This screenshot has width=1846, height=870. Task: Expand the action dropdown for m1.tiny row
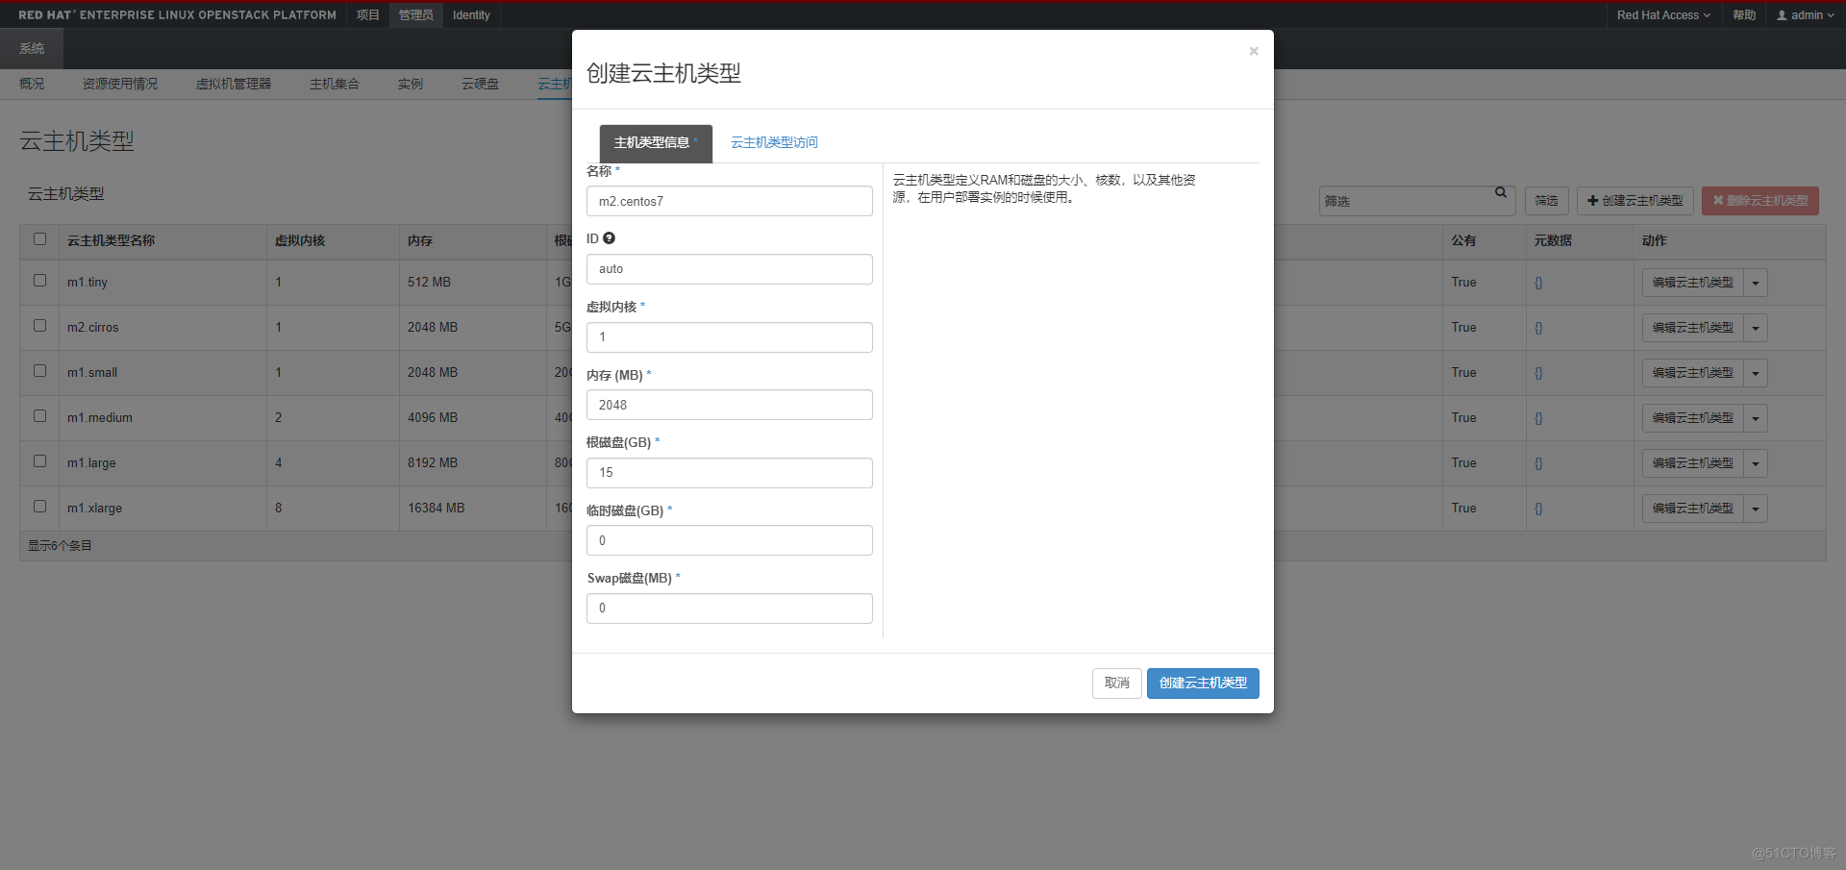1756,283
